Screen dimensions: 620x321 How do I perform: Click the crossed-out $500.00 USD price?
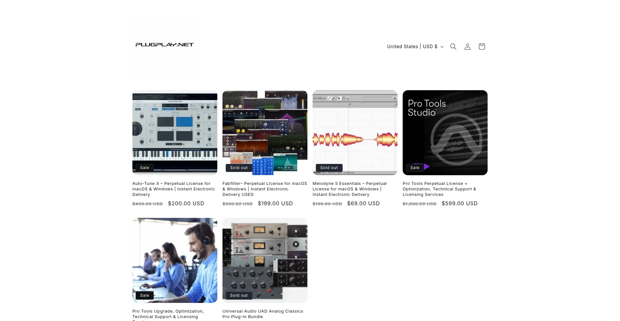coord(238,204)
